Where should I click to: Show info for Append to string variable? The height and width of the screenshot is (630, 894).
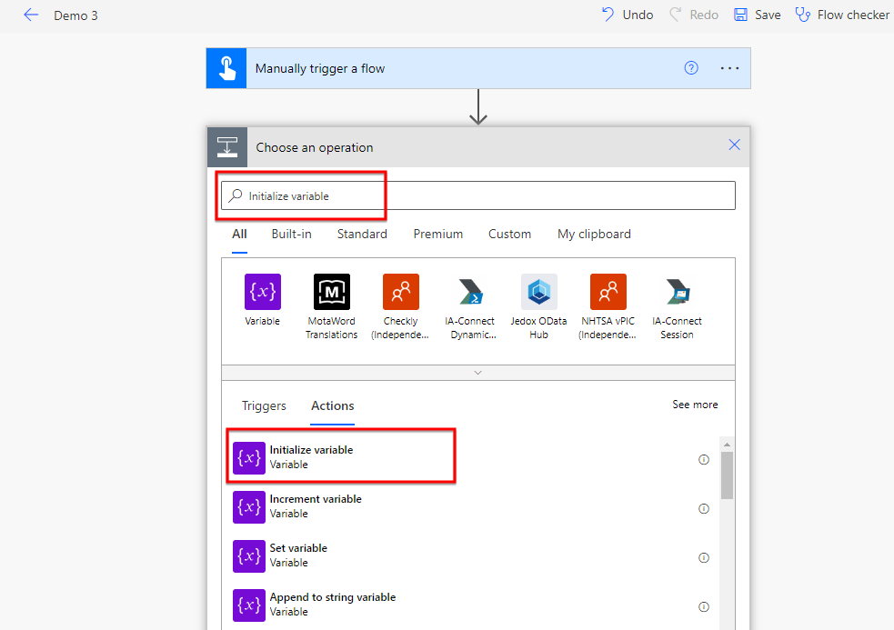coord(704,606)
